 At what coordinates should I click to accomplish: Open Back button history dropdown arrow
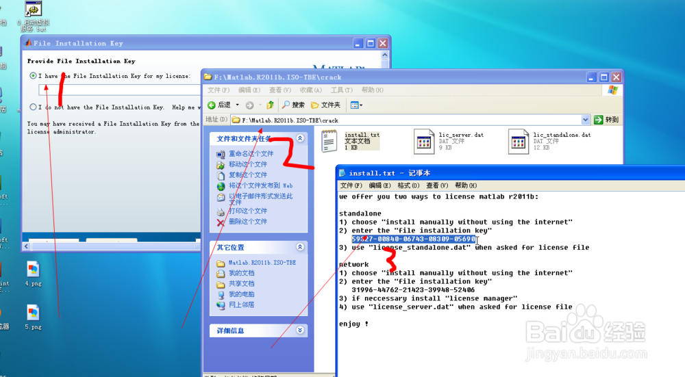click(238, 105)
